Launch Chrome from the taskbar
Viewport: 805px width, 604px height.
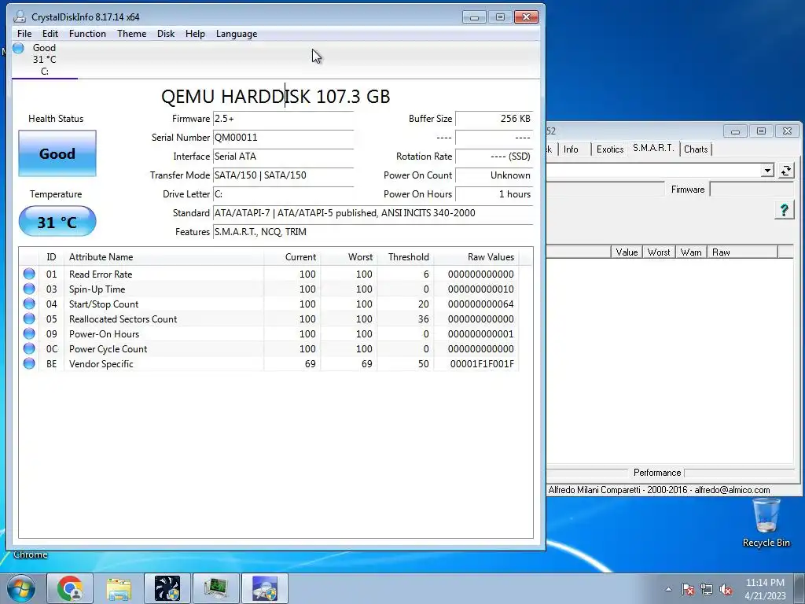pyautogui.click(x=70, y=588)
